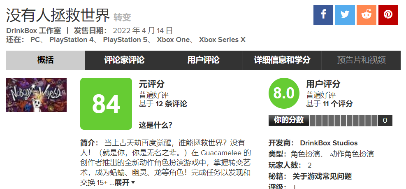The height and width of the screenshot is (189, 406).
Task: Open the green 84 Metascore box
Action: (x=106, y=104)
